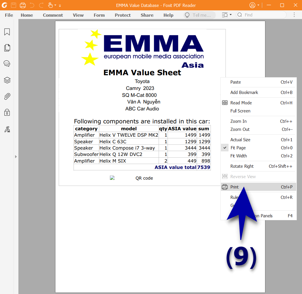Click the 'Camry 2023' line
Image resolution: width=302 pixels, height=294 pixels.
point(140,88)
